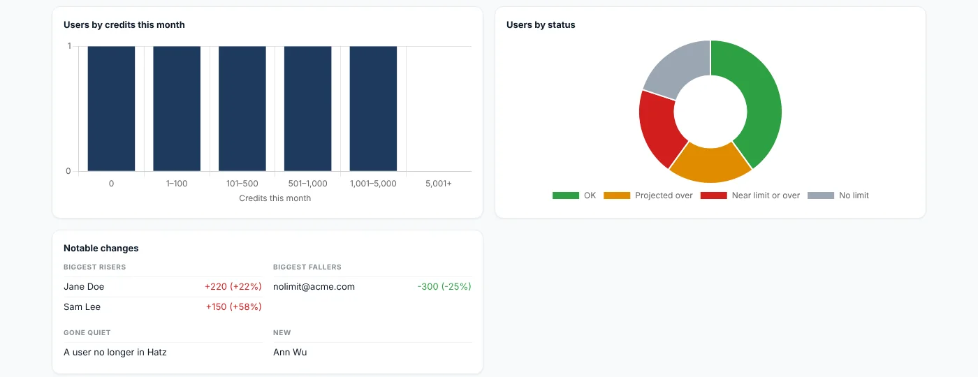Click the '1–100' axis label

click(x=177, y=184)
